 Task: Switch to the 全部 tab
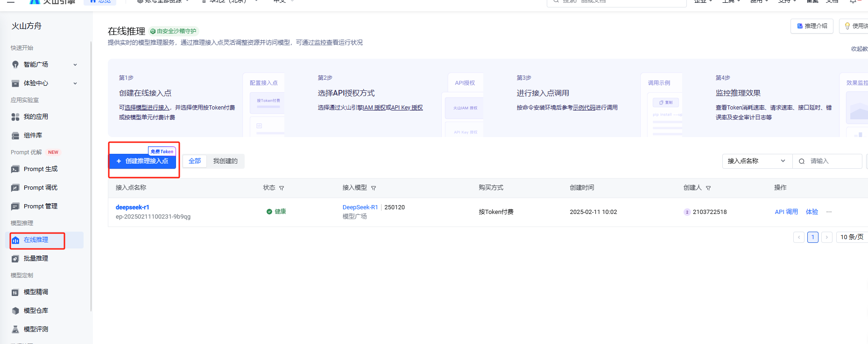[195, 161]
